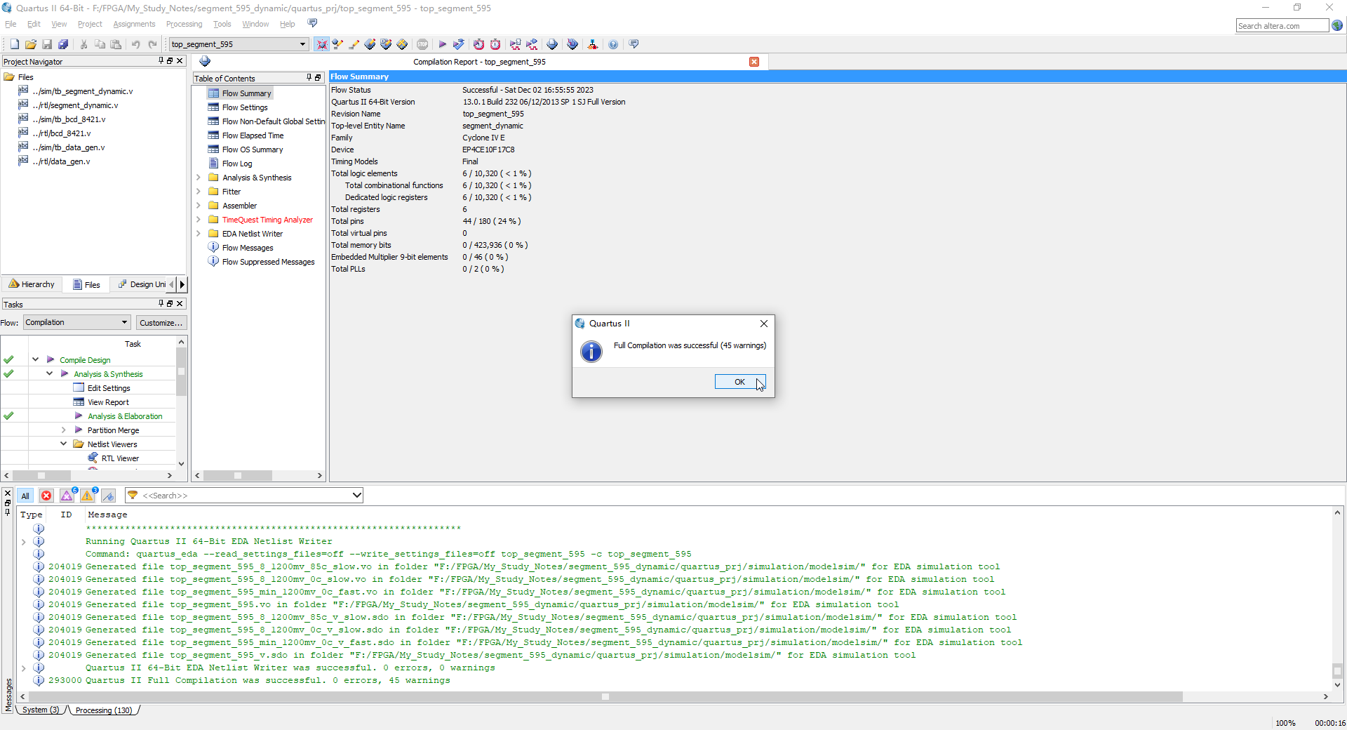Open the top_segment_595 project dropdown
The height and width of the screenshot is (730, 1347).
302,44
